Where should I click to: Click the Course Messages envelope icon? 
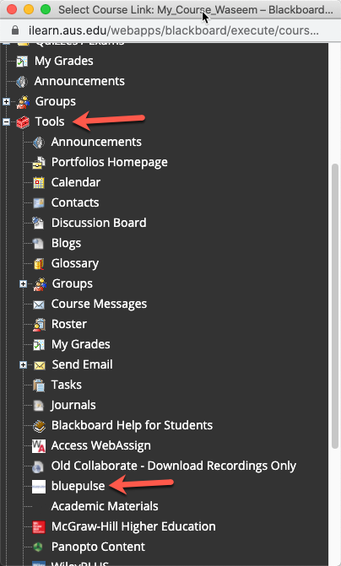[39, 305]
